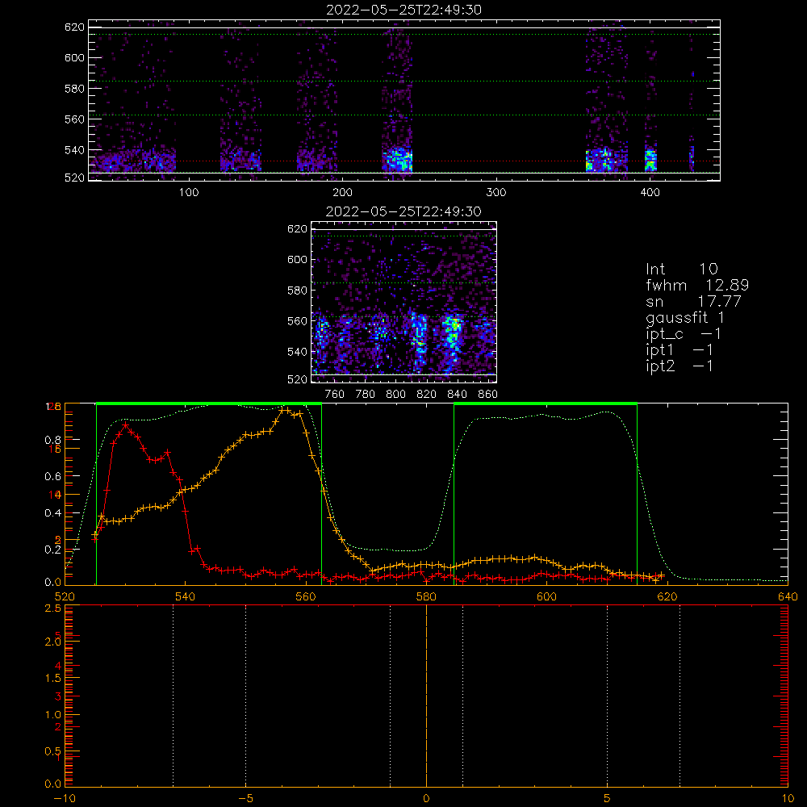Click the thick green bar over the right profile window

pos(546,403)
